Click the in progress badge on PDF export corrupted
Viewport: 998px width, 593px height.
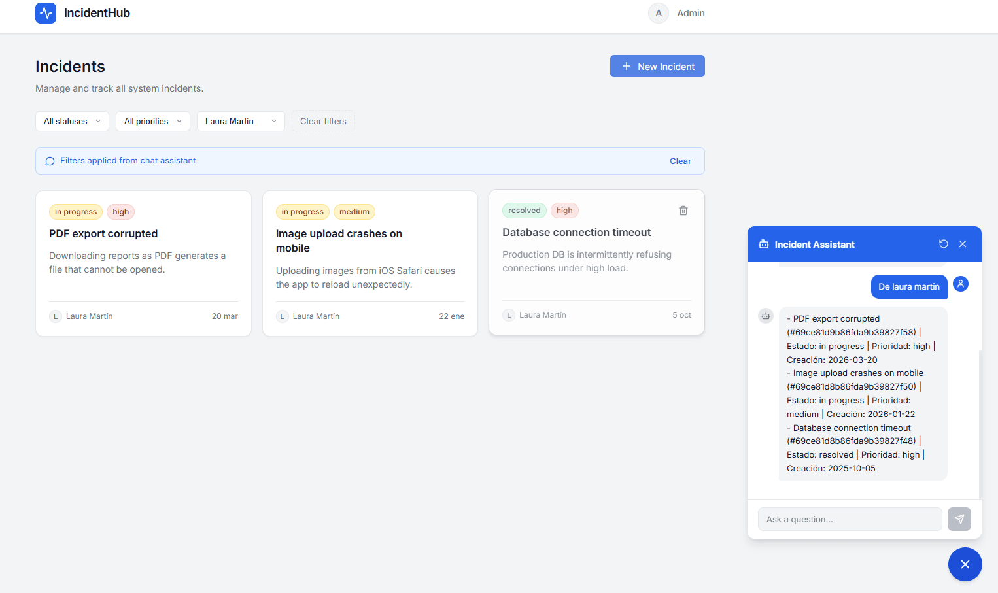(x=75, y=211)
